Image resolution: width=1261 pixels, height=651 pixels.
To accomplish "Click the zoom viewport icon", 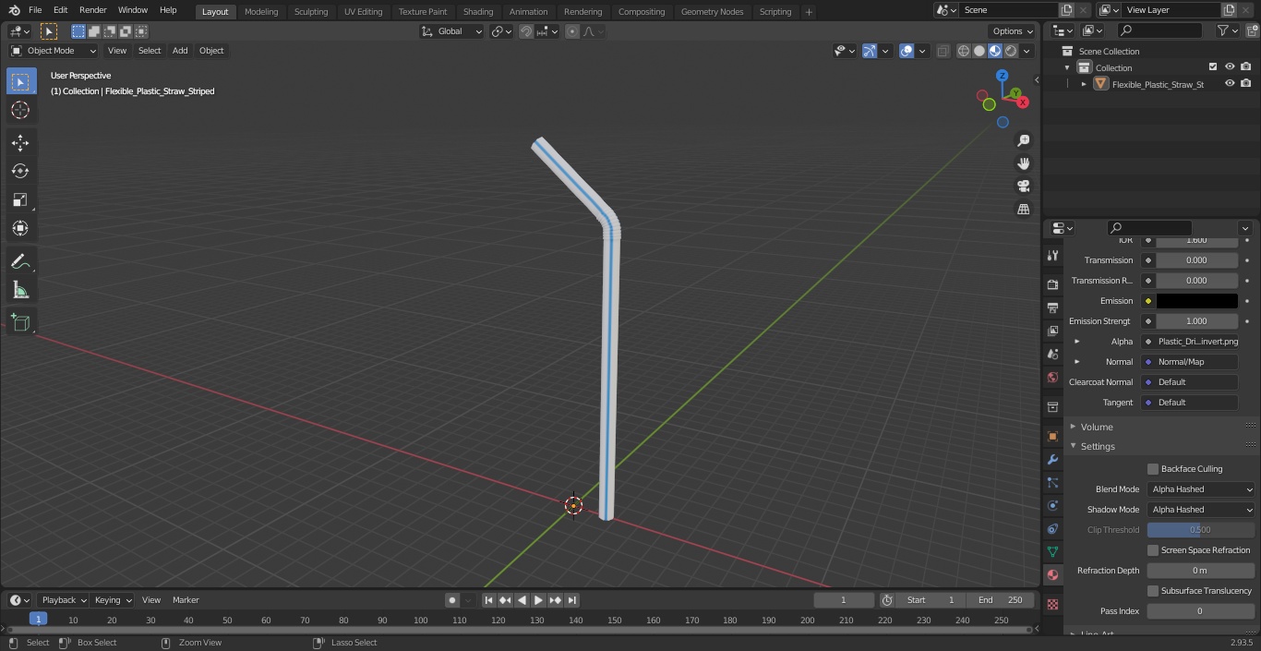I will point(1023,140).
